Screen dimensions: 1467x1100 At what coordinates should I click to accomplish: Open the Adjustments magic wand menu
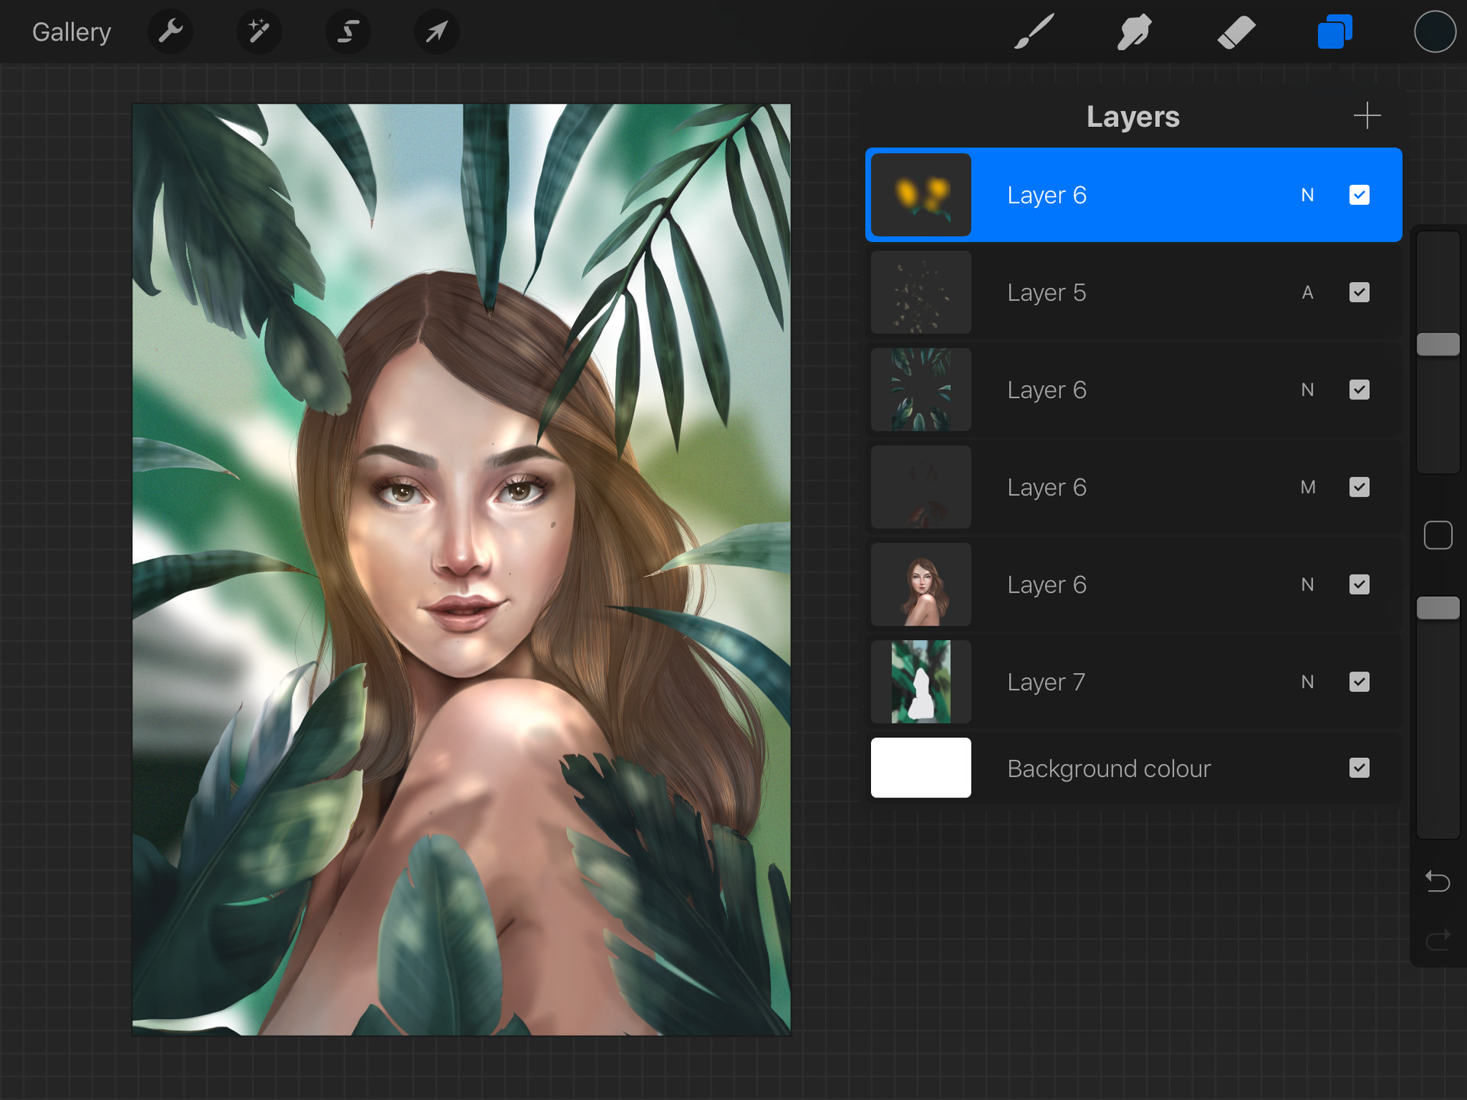[258, 32]
